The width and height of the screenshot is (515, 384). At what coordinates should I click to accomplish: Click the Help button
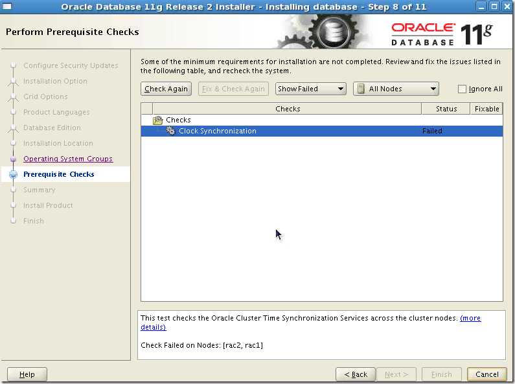[x=27, y=374]
